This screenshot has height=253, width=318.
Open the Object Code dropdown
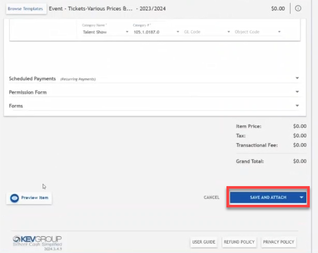click(x=258, y=32)
